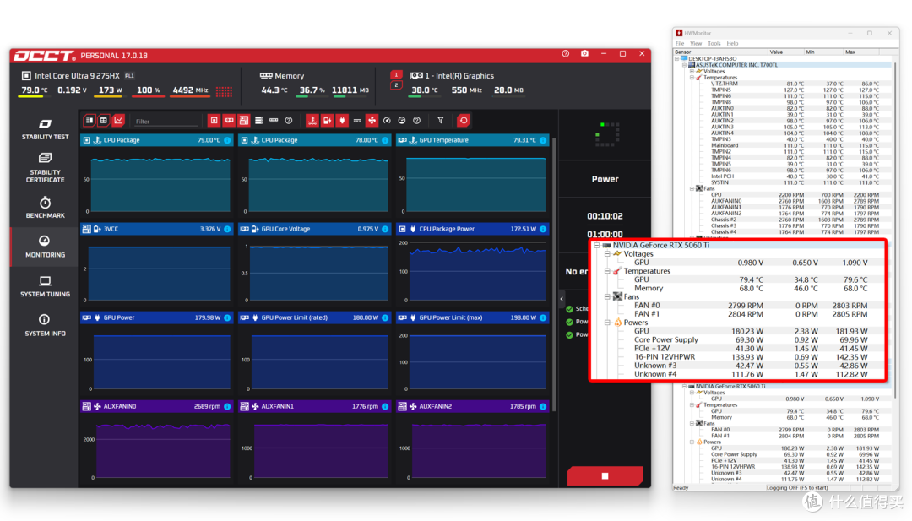Image resolution: width=912 pixels, height=521 pixels.
Task: Open info for CPU Package Power graph
Action: coord(543,229)
